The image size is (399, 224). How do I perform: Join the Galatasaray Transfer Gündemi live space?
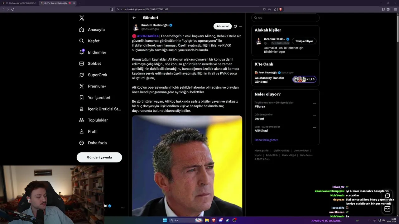pos(269,80)
